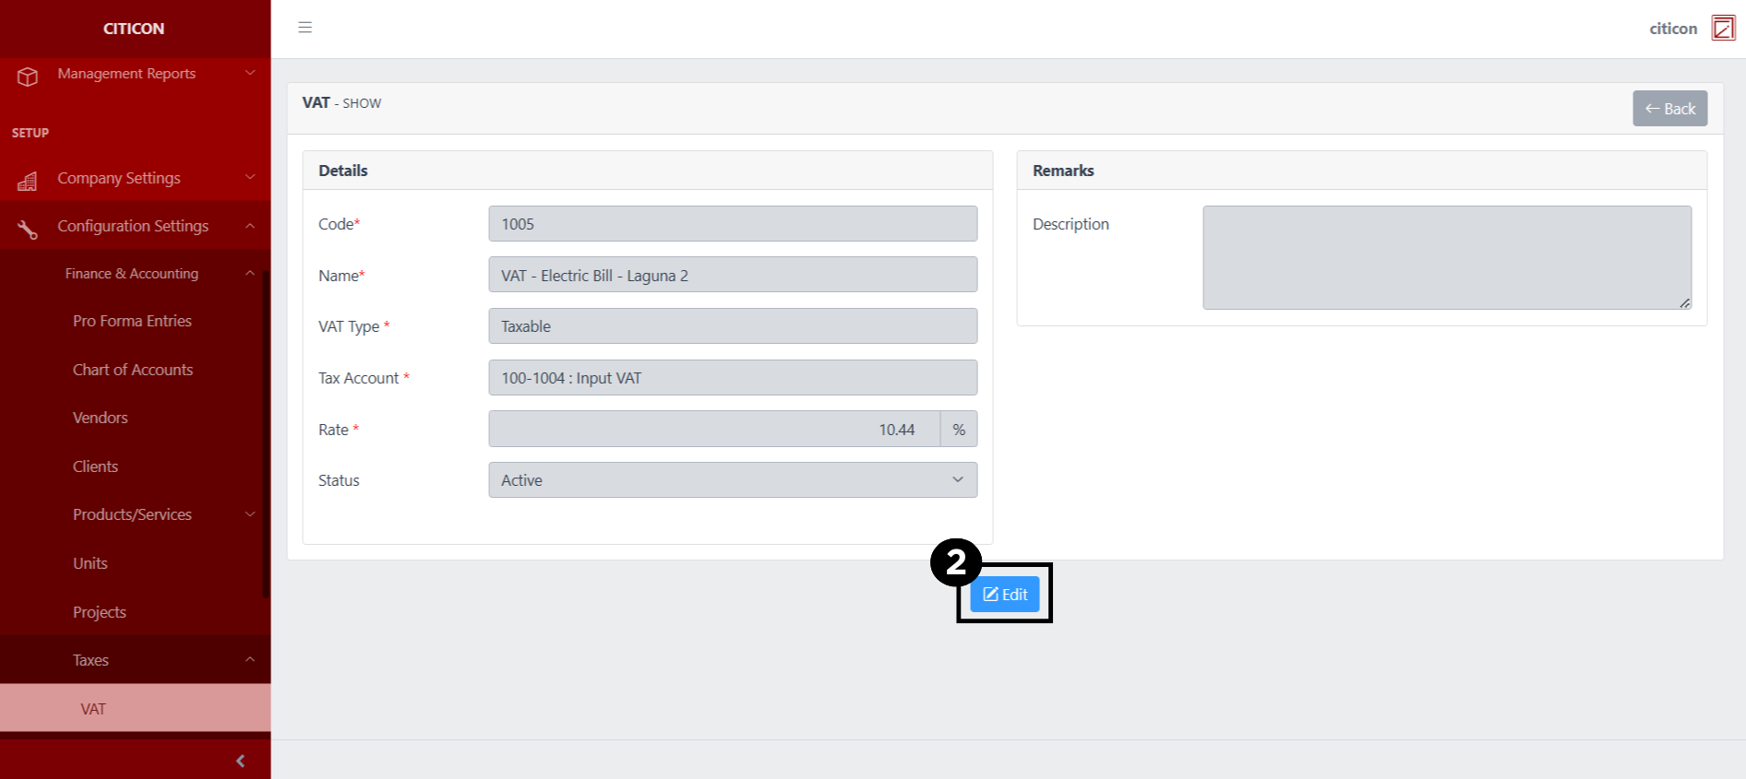
Task: Collapse sidebar using bottom arrow icon
Action: [x=240, y=761]
